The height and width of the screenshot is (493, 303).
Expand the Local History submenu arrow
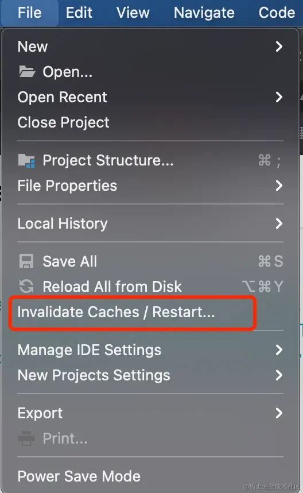[x=279, y=224]
